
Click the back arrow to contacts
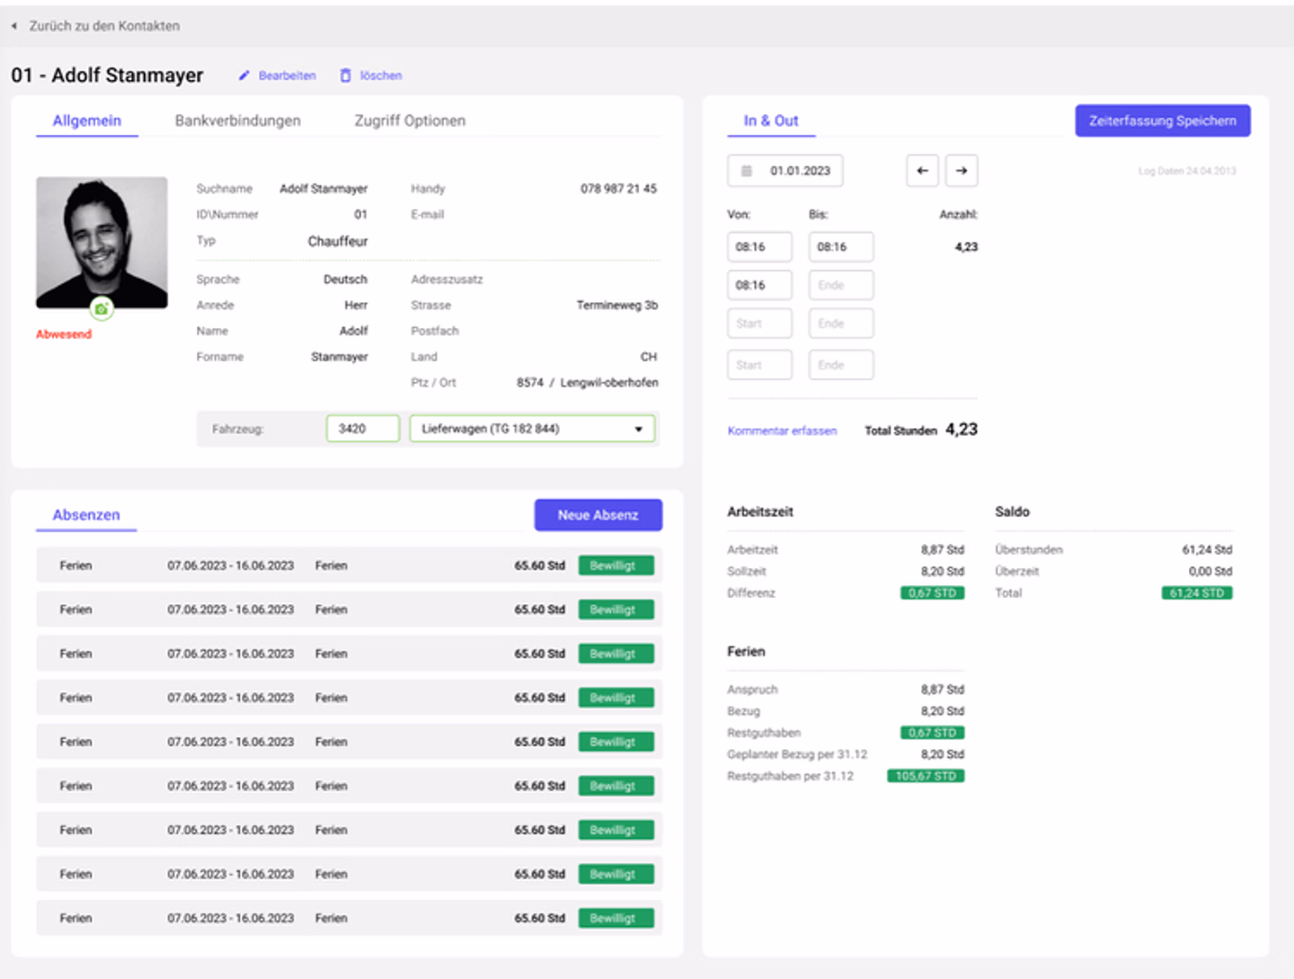tap(14, 26)
